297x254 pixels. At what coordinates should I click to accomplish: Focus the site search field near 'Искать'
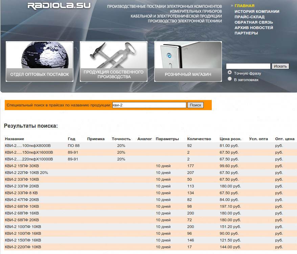248,66
